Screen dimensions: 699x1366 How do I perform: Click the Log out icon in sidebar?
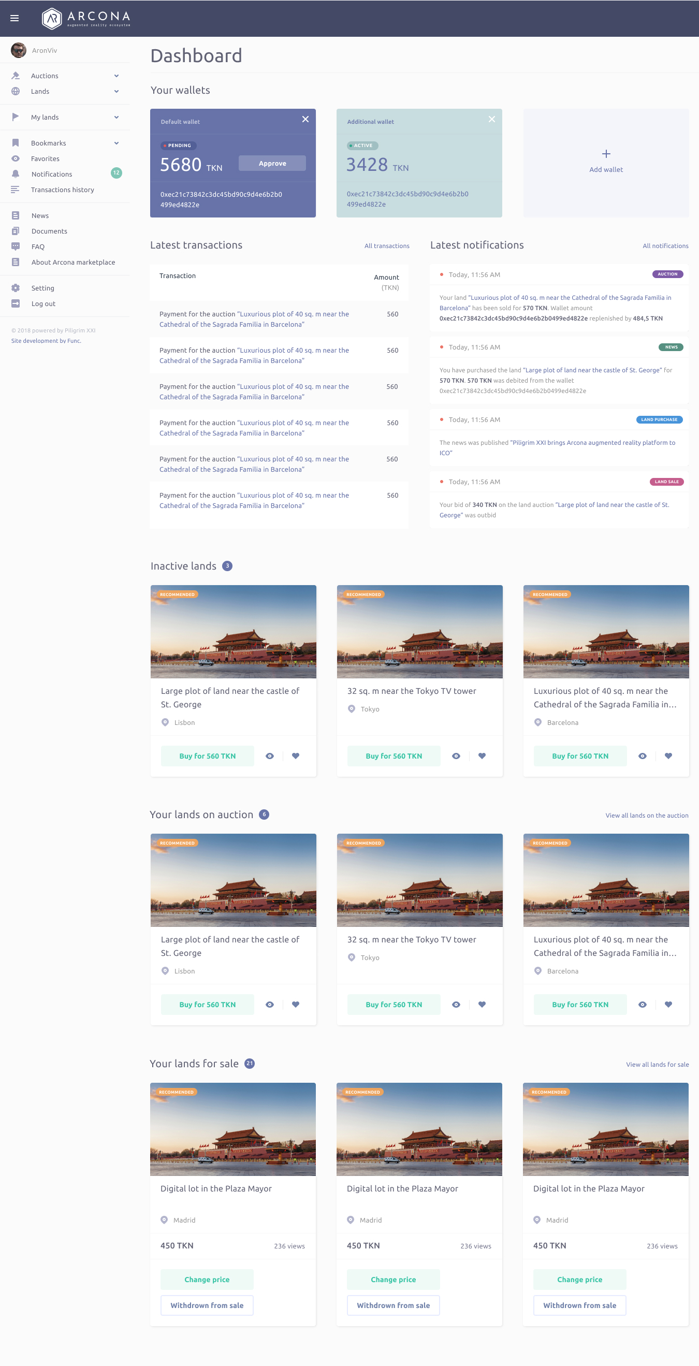[16, 303]
